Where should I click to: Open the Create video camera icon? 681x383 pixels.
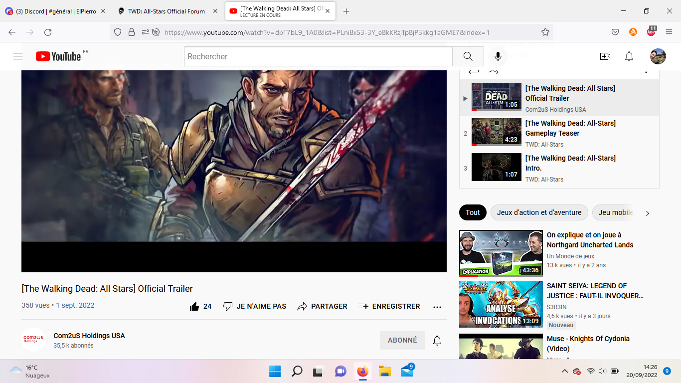pyautogui.click(x=605, y=56)
